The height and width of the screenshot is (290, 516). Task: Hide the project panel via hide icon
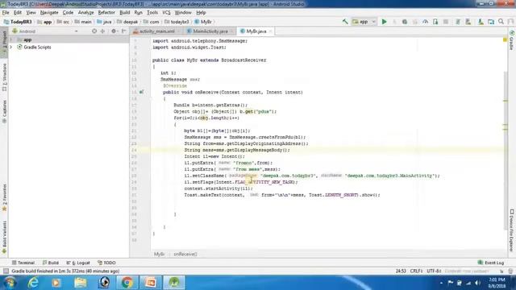(x=124, y=31)
